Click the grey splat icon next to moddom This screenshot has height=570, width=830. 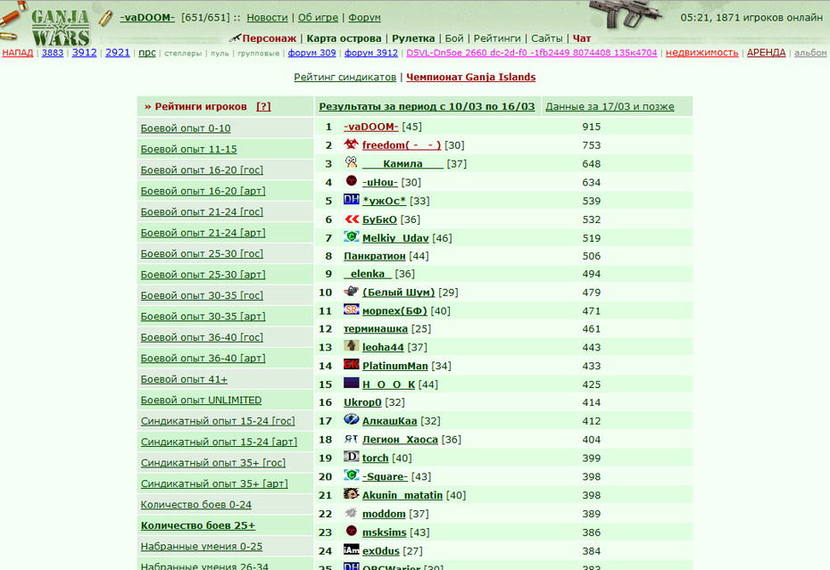pyautogui.click(x=351, y=512)
